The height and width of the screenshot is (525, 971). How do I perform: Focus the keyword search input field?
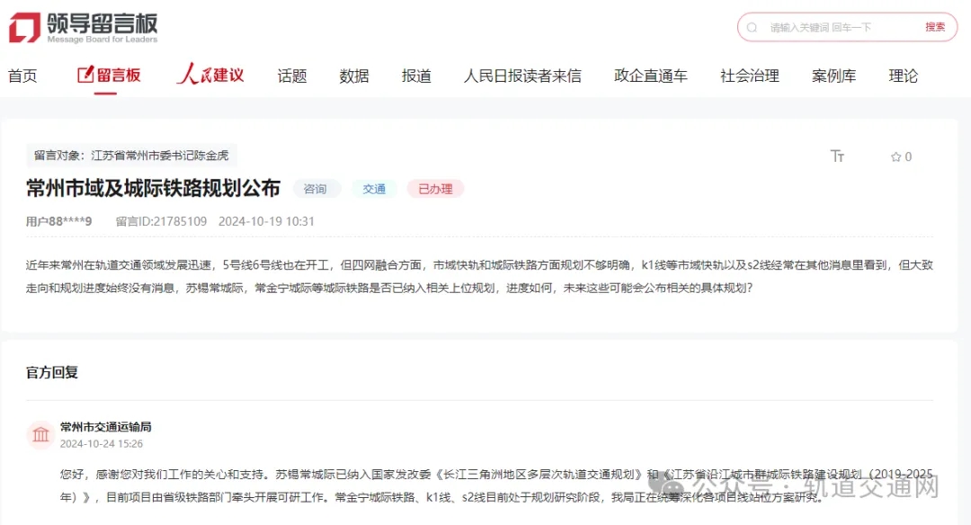click(836, 27)
